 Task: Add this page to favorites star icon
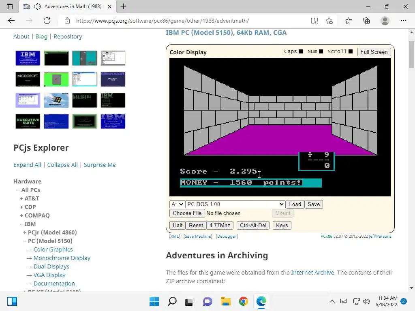coord(329,21)
